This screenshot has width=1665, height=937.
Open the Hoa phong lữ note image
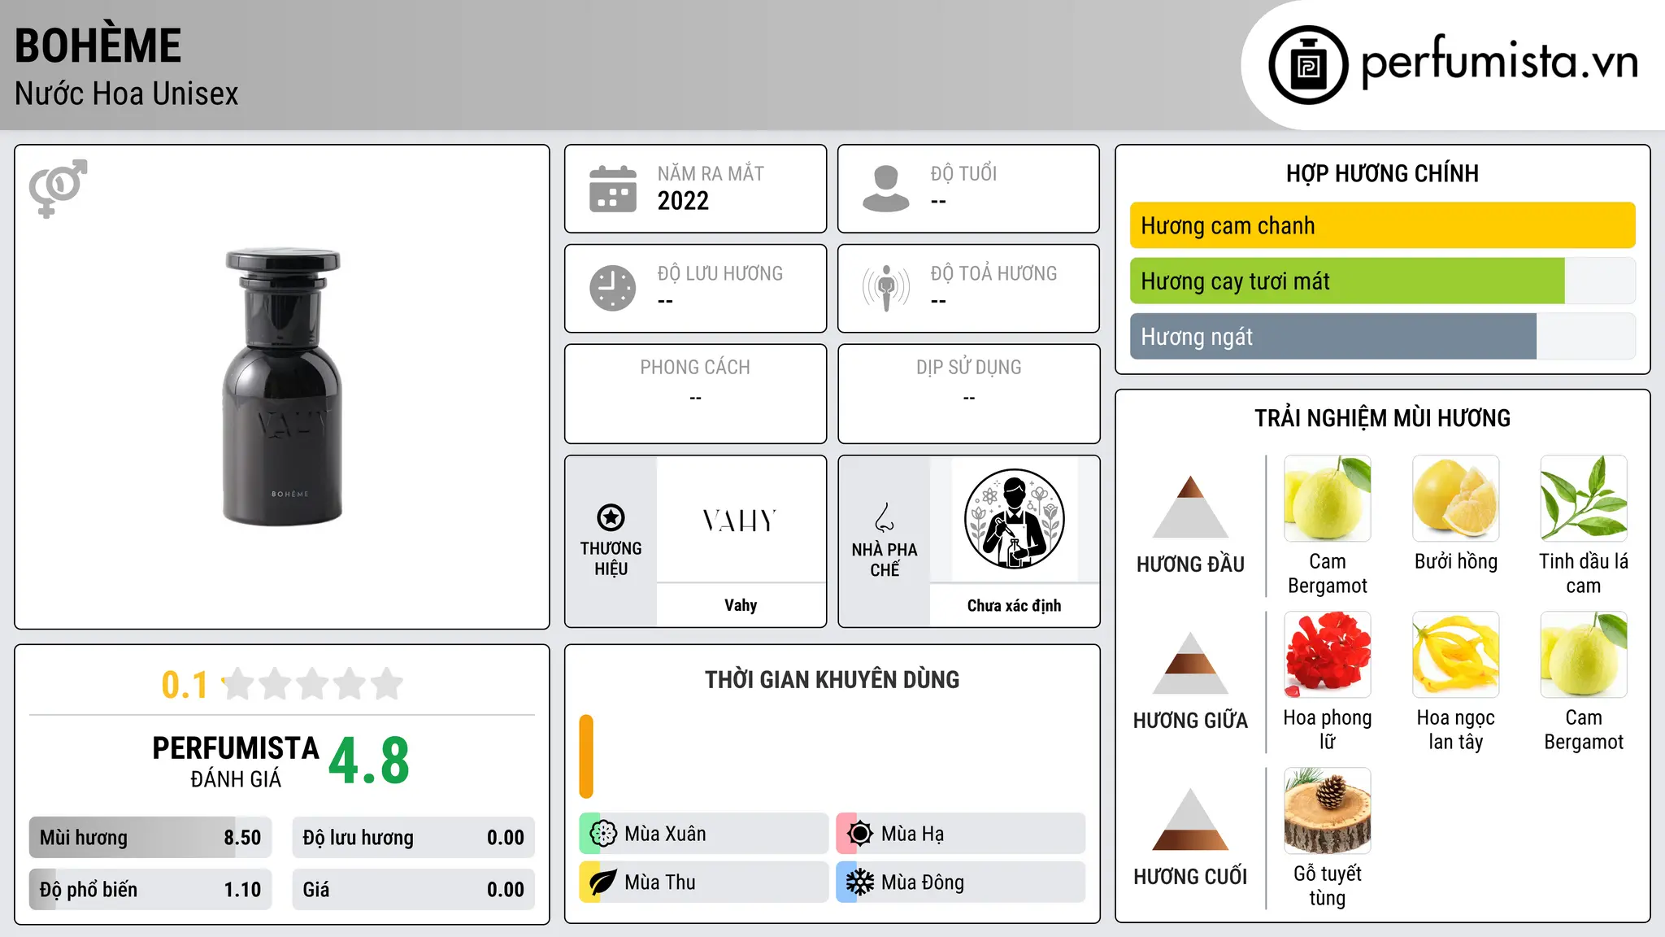1328,655
